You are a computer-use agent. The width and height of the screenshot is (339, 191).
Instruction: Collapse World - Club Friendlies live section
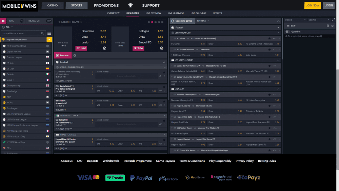point(164,67)
